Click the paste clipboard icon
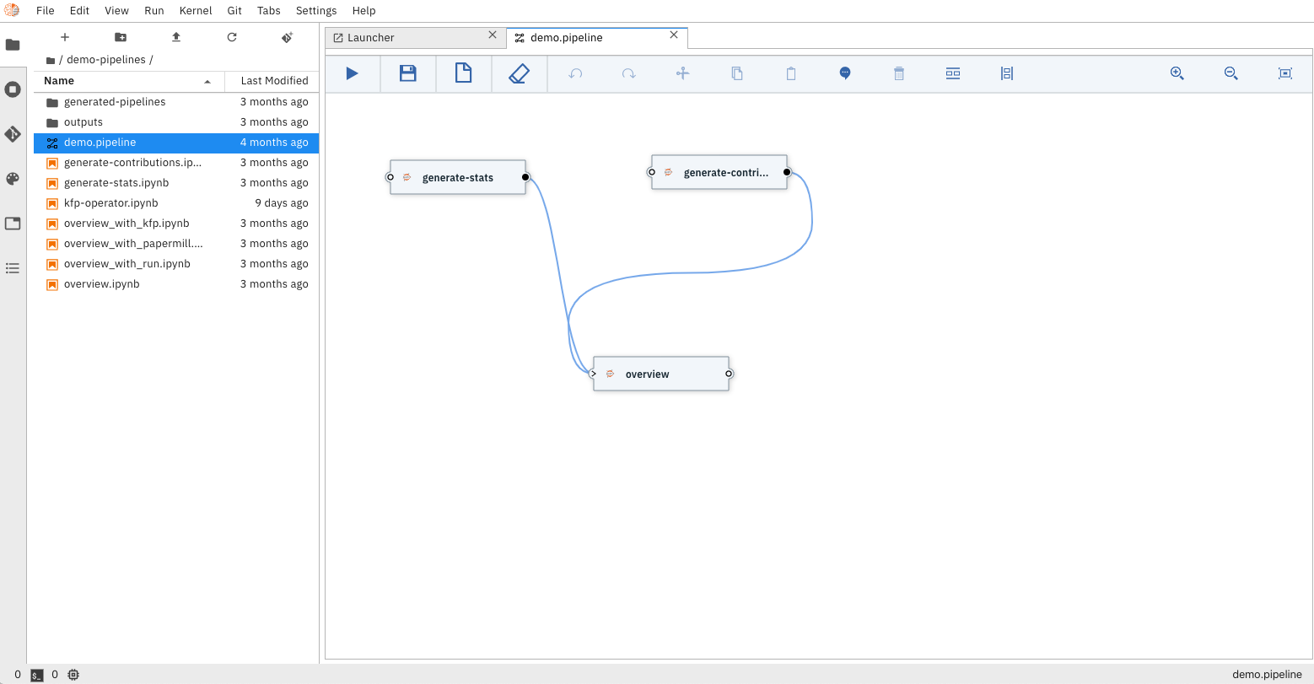This screenshot has height=684, width=1314. click(791, 73)
